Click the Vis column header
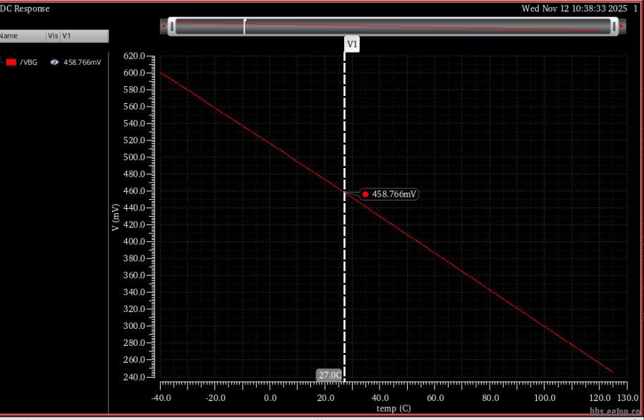The width and height of the screenshot is (644, 420). (x=52, y=36)
